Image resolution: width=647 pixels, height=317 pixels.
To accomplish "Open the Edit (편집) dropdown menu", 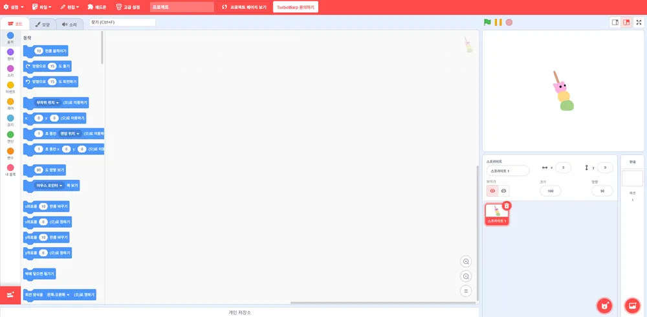I will [70, 7].
